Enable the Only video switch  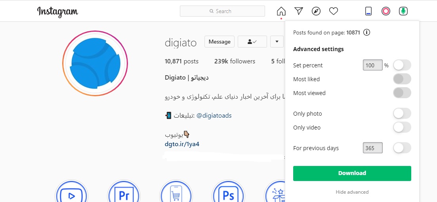[x=402, y=127]
